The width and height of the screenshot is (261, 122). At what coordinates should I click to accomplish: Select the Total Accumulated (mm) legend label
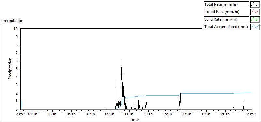[226, 27]
